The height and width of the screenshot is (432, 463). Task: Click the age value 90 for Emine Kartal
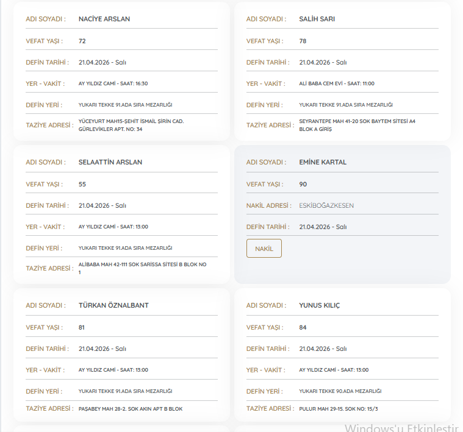303,184
